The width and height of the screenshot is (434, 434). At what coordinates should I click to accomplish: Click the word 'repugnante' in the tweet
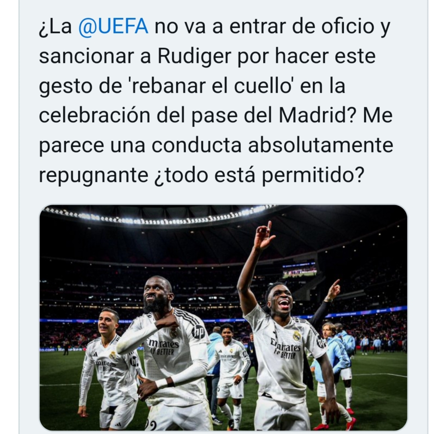tap(94, 175)
